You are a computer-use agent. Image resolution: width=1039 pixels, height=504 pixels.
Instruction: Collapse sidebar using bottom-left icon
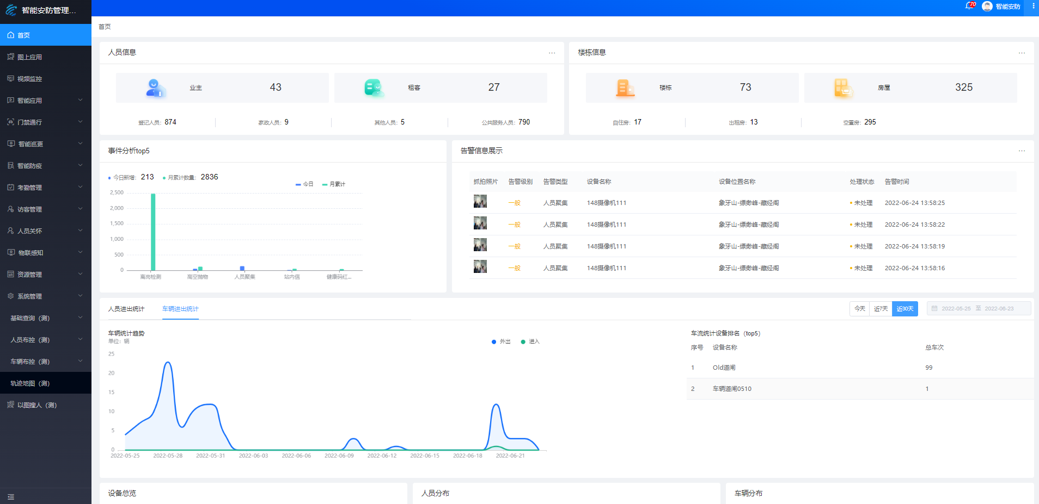[11, 497]
